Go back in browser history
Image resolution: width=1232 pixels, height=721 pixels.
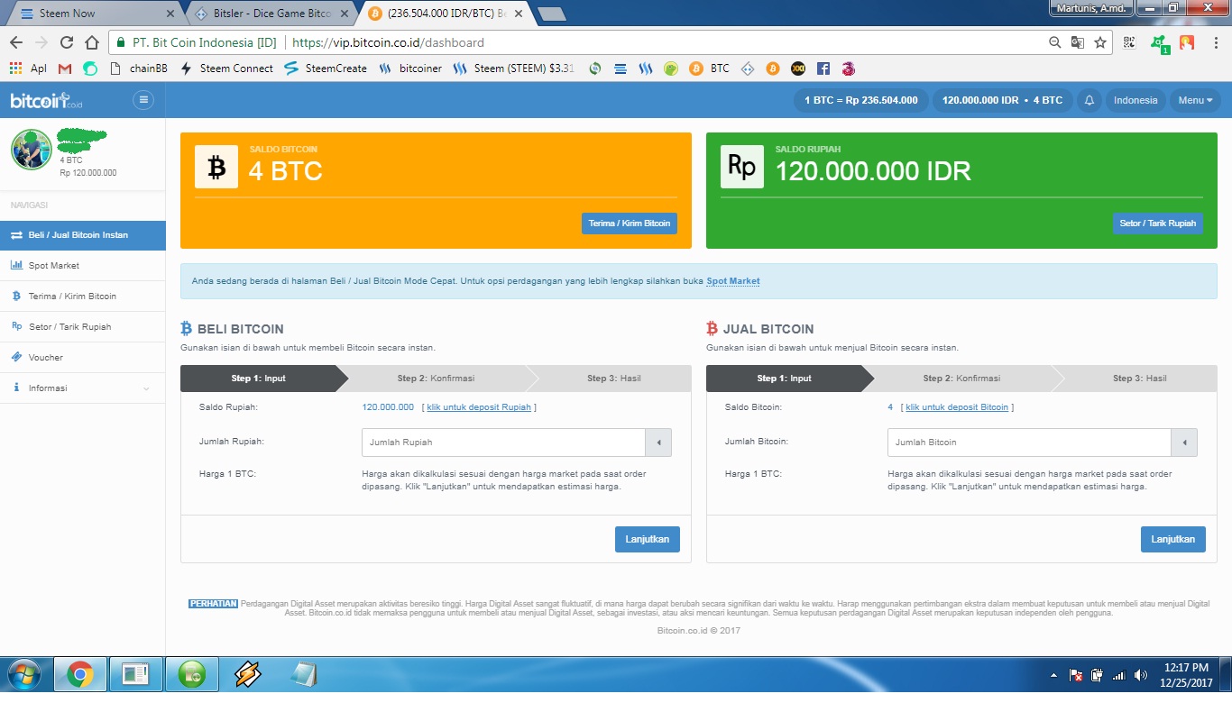pos(16,42)
